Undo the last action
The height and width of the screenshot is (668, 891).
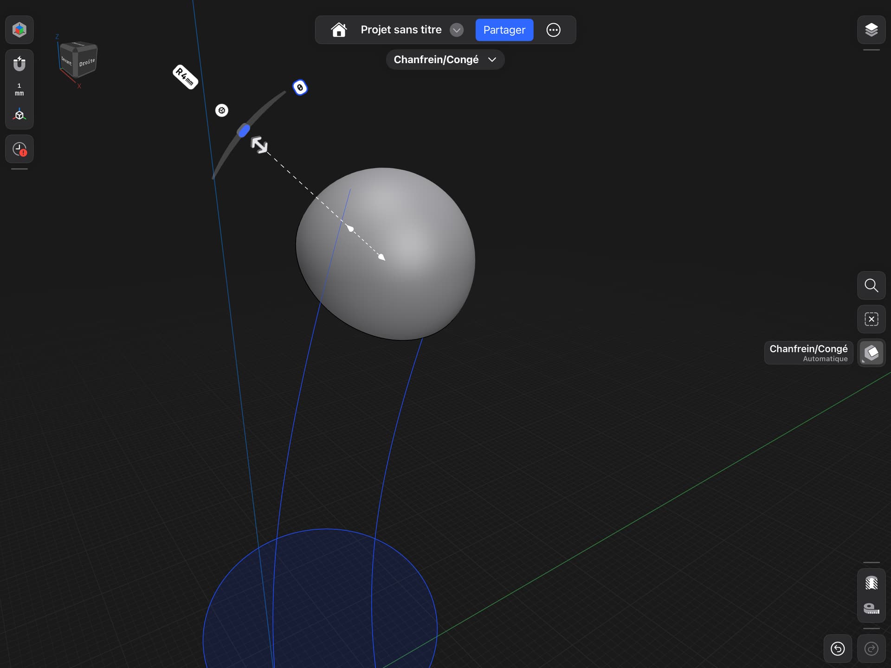pyautogui.click(x=838, y=649)
